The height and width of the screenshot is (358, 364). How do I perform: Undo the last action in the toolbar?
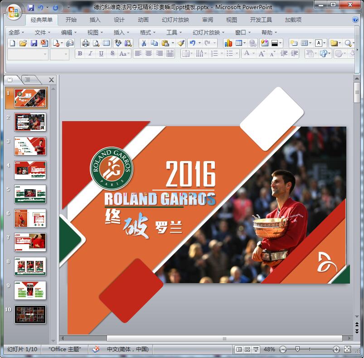(193, 43)
